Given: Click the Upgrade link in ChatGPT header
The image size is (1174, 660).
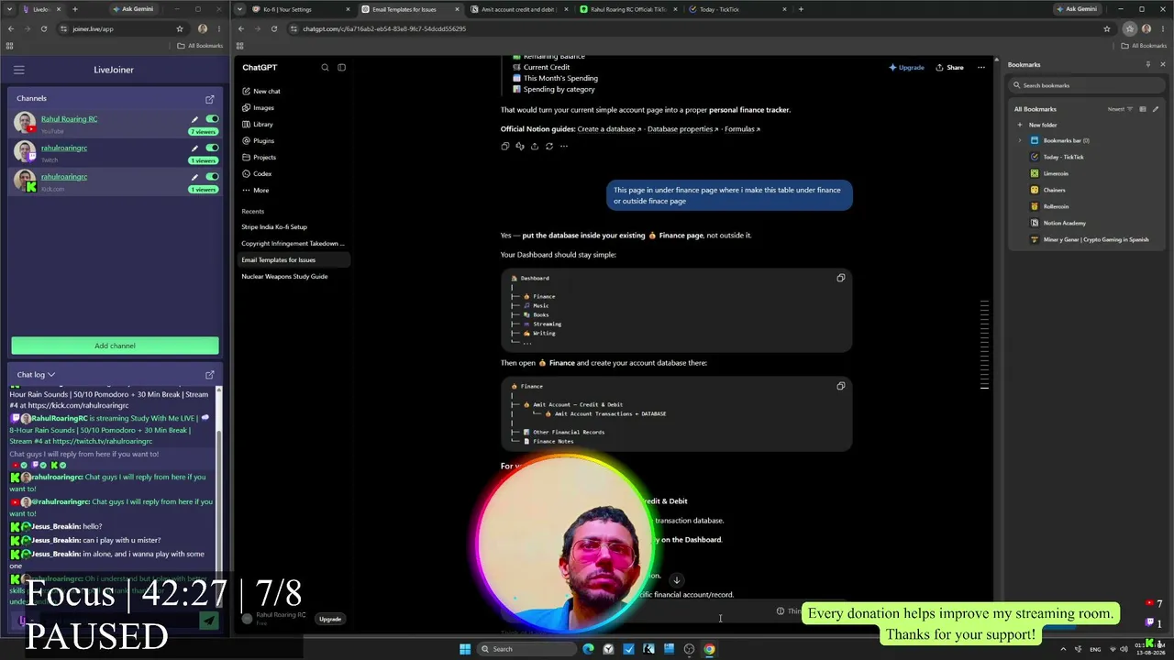Looking at the screenshot, I should click(x=906, y=68).
